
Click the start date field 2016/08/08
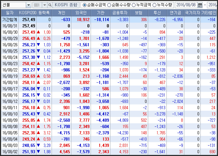186,5
